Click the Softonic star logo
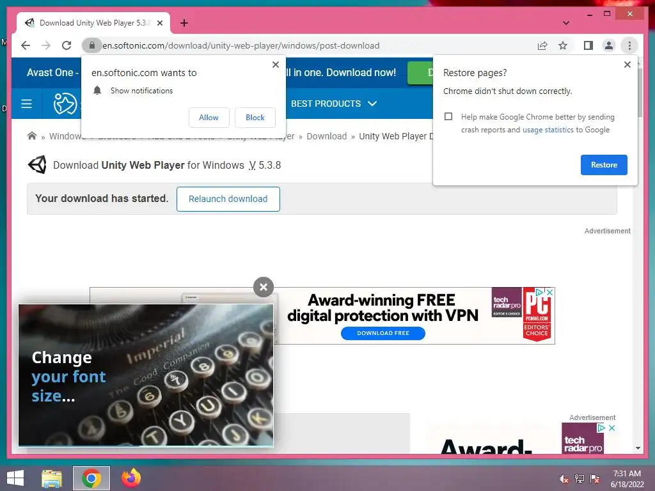 pyautogui.click(x=65, y=104)
